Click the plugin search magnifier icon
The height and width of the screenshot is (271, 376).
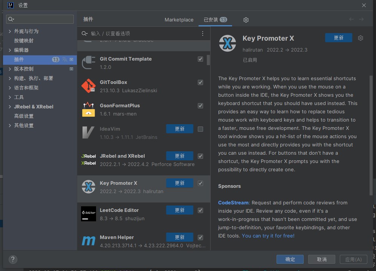tap(84, 33)
